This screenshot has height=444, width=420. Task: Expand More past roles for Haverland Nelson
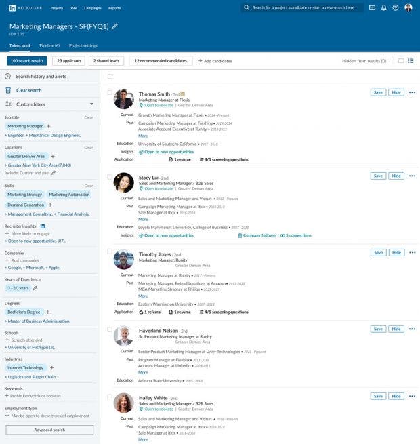[143, 372]
